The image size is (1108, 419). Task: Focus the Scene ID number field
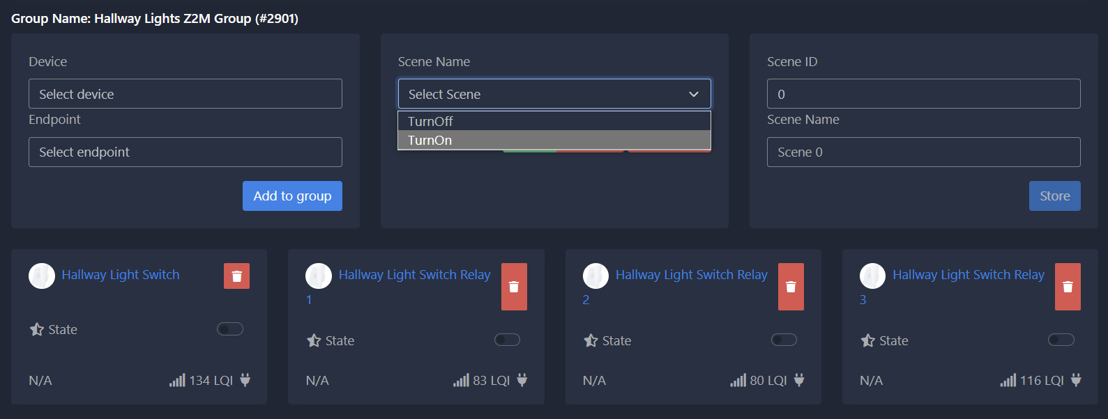924,94
